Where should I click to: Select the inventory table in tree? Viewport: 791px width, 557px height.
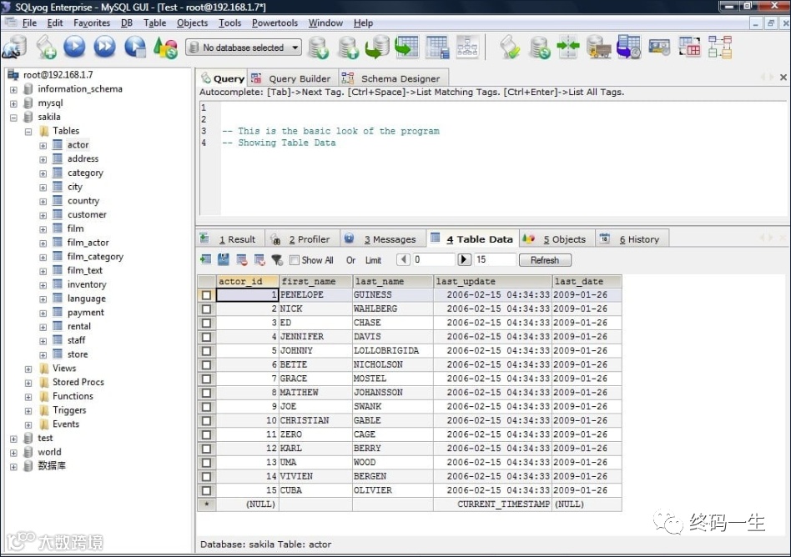coord(87,284)
